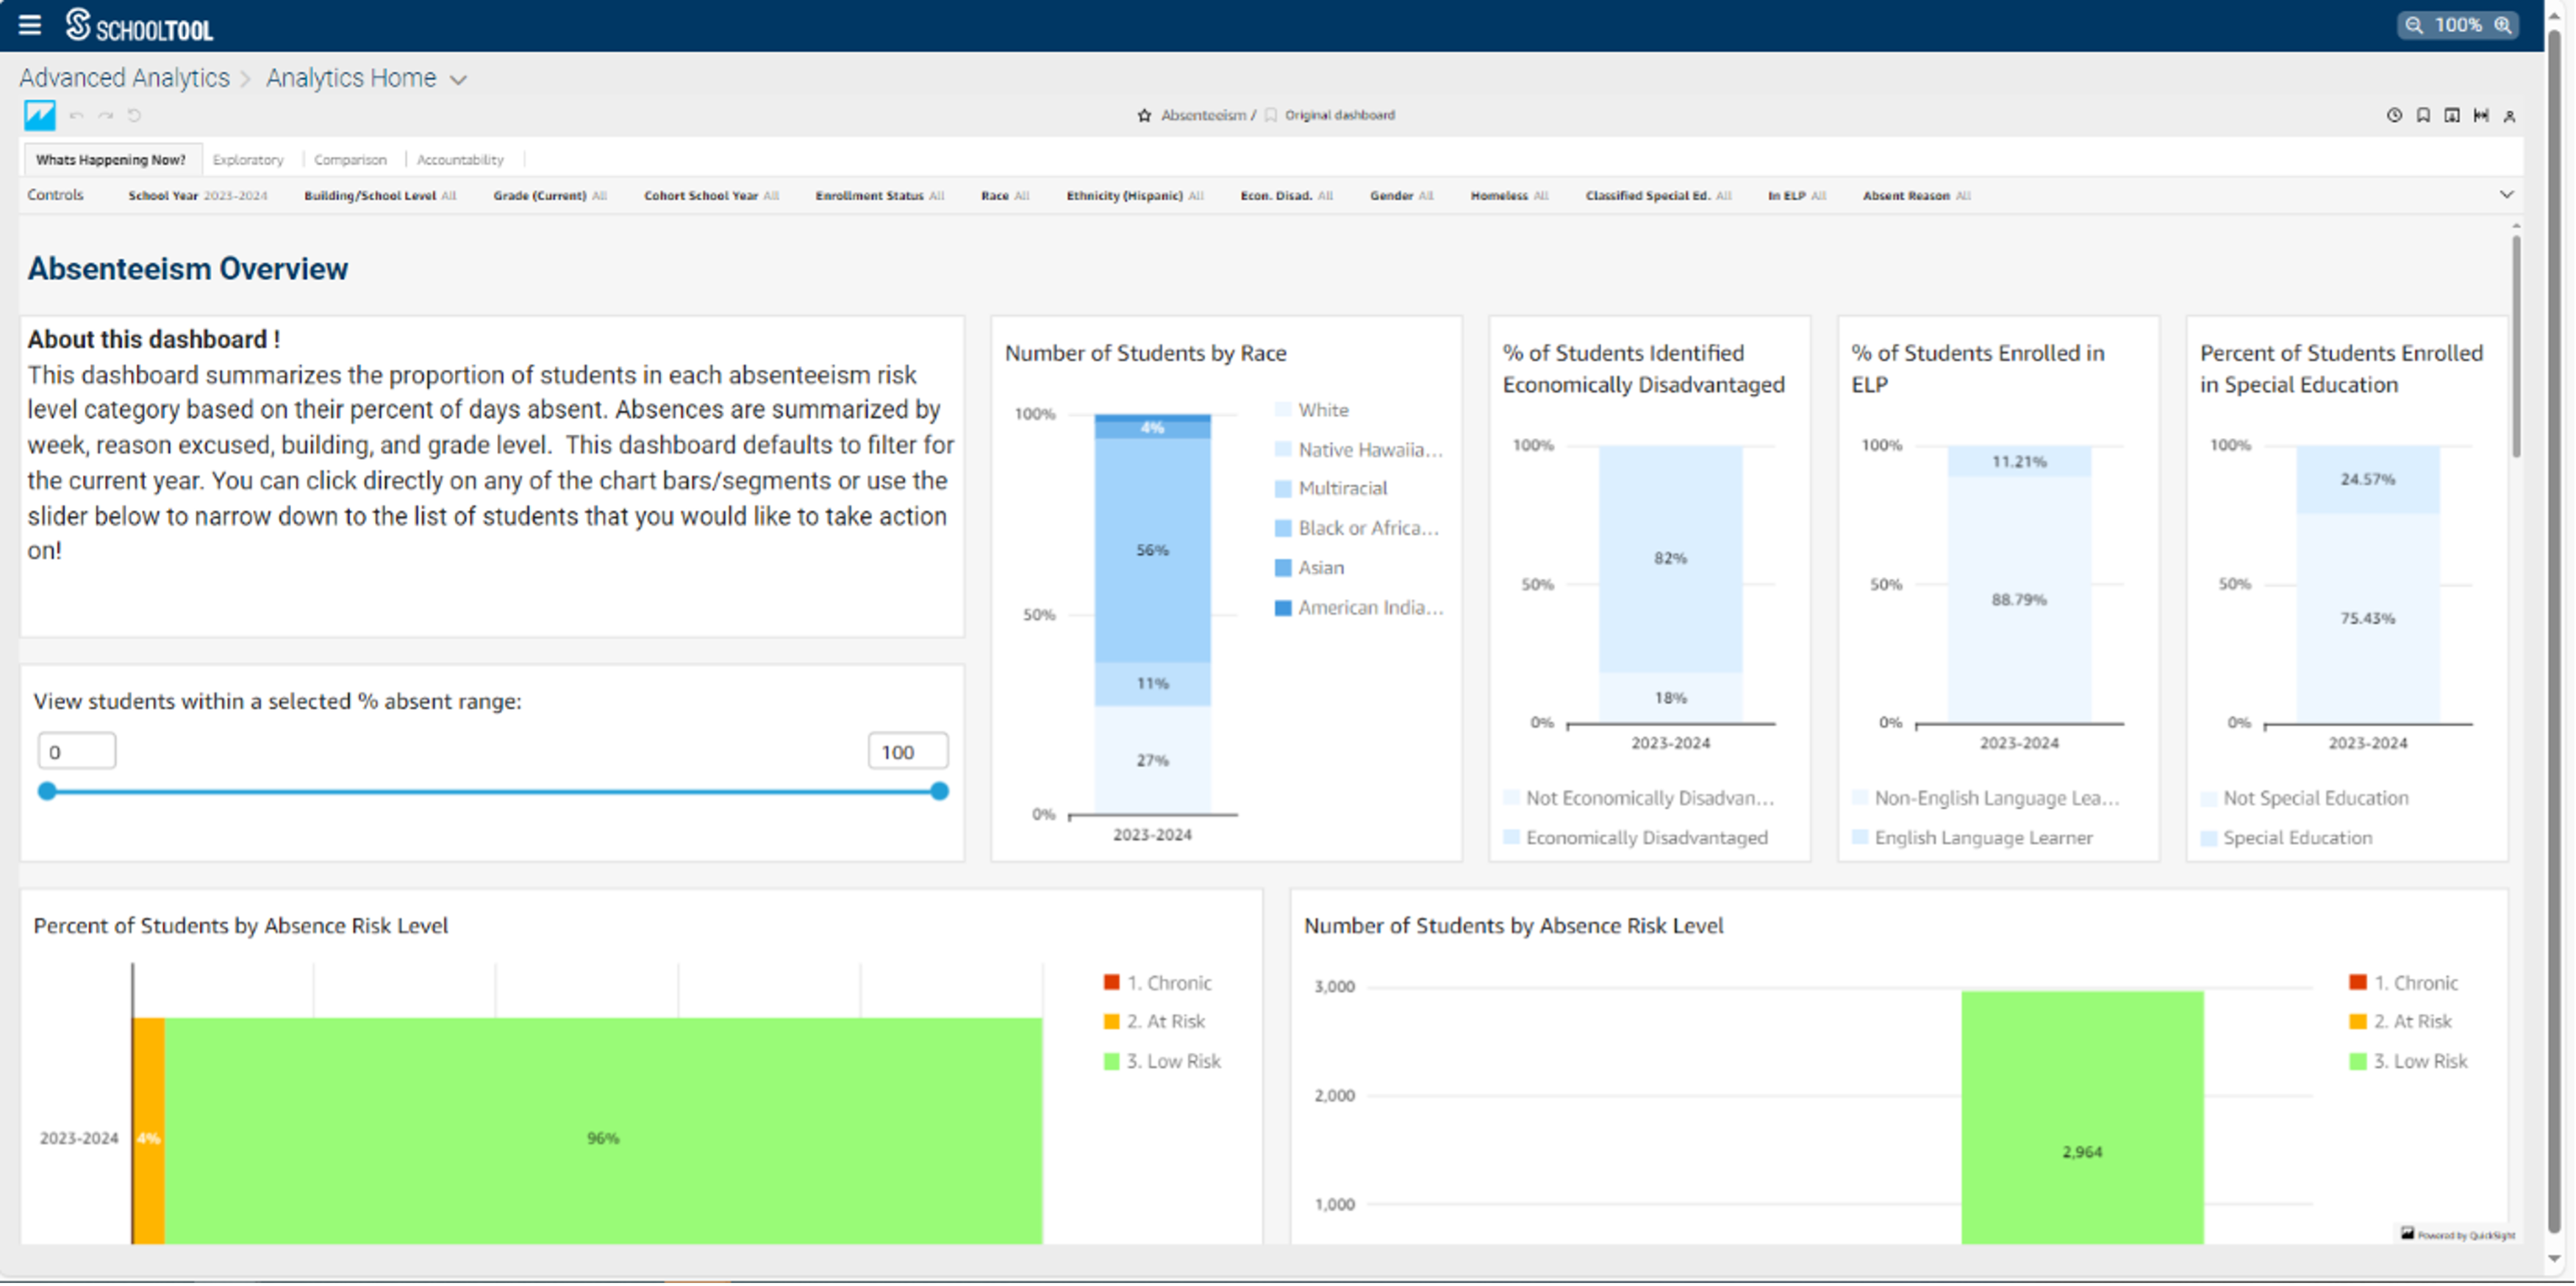This screenshot has width=2576, height=1286.
Task: Open the bookmarks icon in toolbar
Action: click(x=2423, y=116)
